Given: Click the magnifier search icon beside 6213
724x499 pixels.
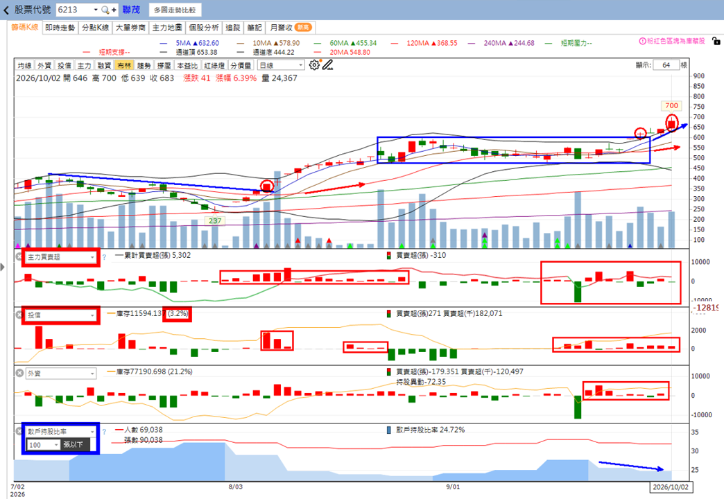Looking at the screenshot, I should pyautogui.click(x=105, y=10).
